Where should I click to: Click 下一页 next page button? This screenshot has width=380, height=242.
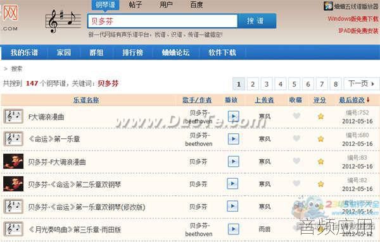tap(362, 84)
